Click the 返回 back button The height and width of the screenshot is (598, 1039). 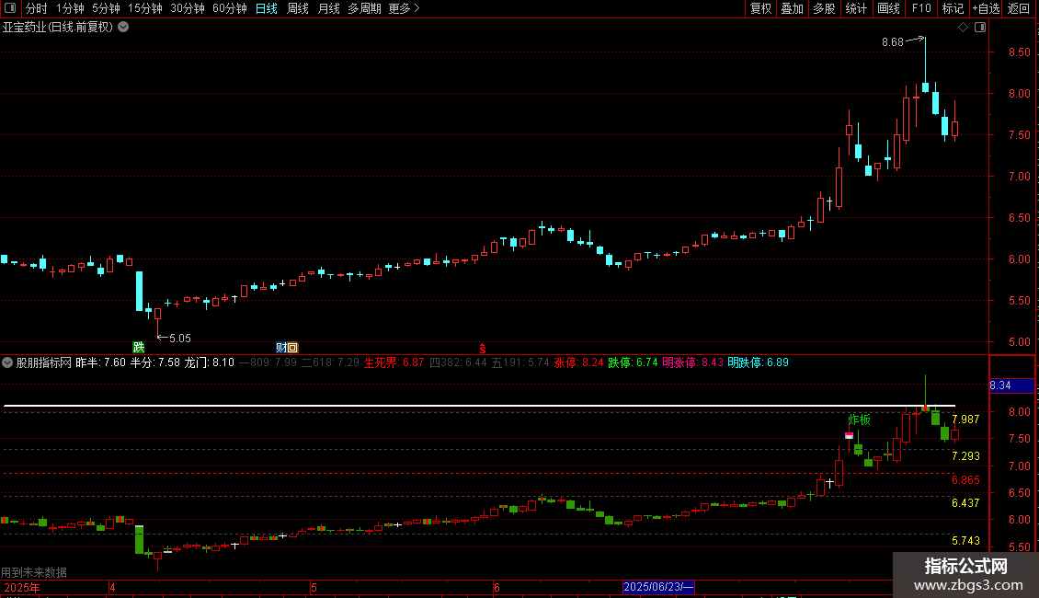tap(1019, 8)
